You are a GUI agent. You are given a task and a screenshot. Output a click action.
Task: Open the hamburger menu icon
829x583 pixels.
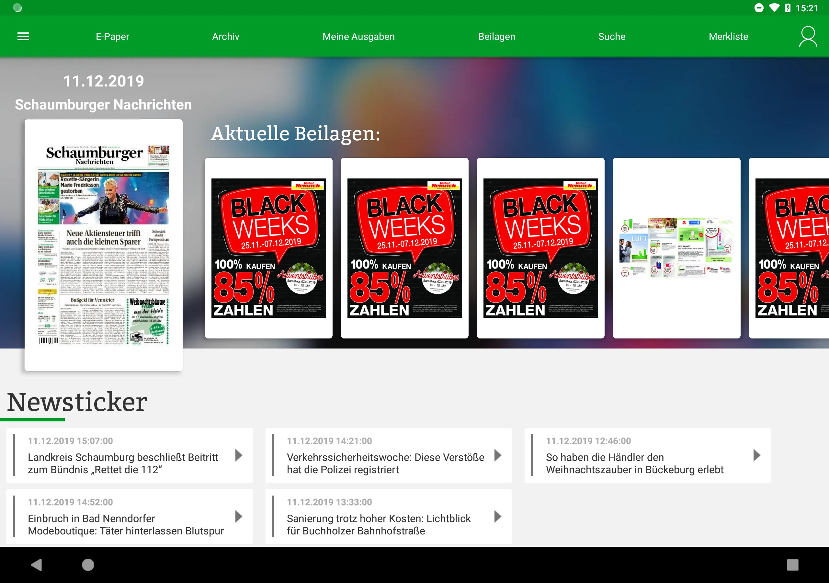coord(23,36)
